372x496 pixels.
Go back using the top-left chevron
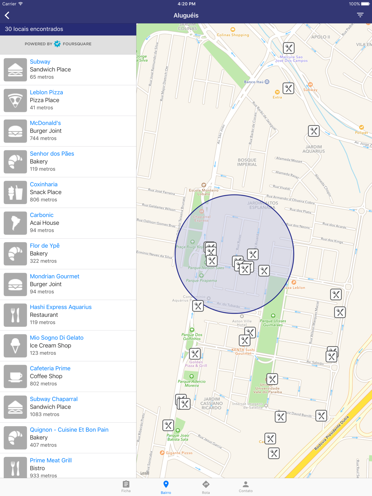pos(7,15)
